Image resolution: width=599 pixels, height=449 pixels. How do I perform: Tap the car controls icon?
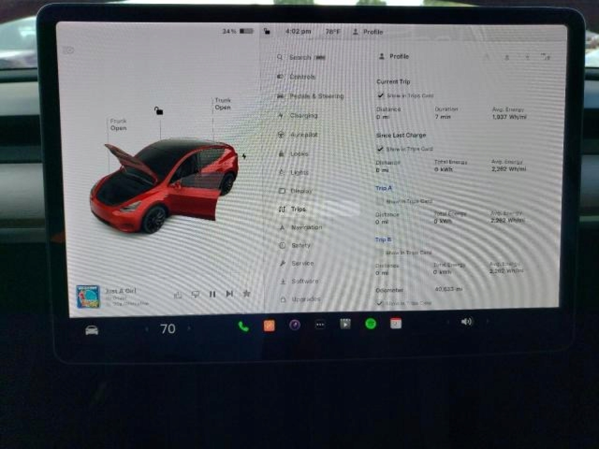92,331
